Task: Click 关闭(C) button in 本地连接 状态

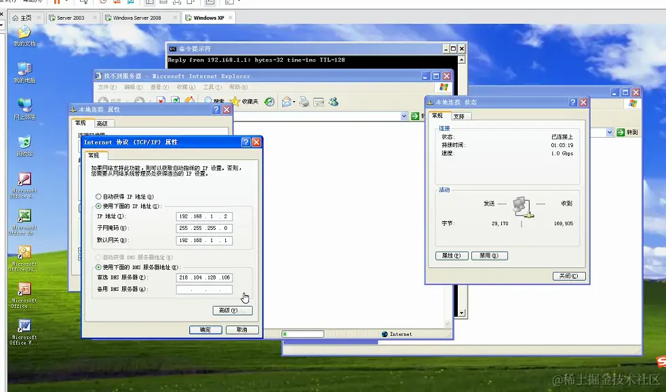Action: point(569,276)
